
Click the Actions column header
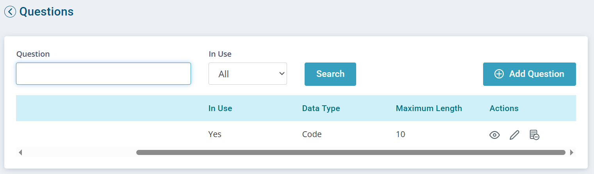point(504,108)
